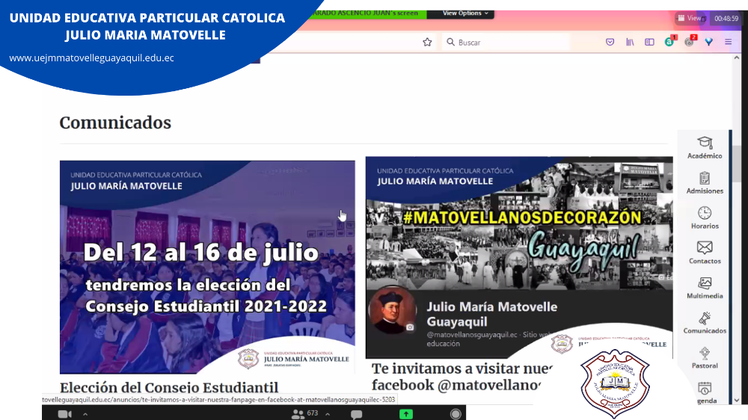This screenshot has height=420, width=748.
Task: Open Pastoral in the side menu
Action: coord(705,357)
